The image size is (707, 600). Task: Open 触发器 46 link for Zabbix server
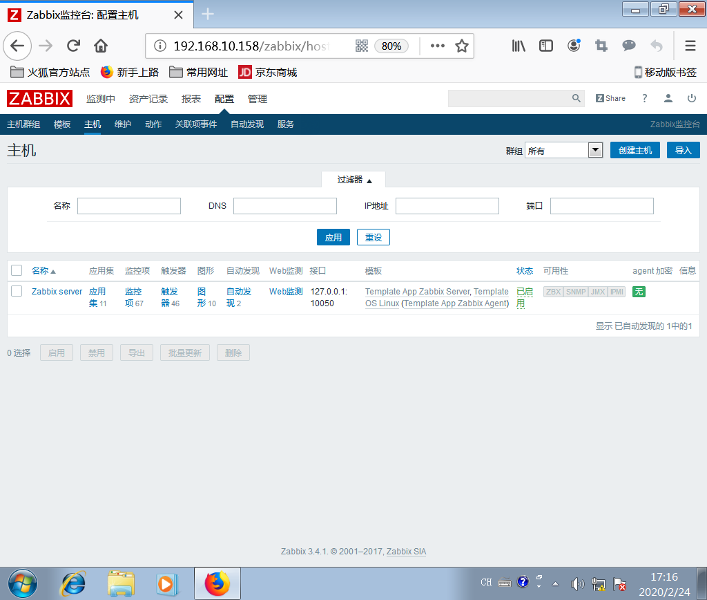pos(170,297)
